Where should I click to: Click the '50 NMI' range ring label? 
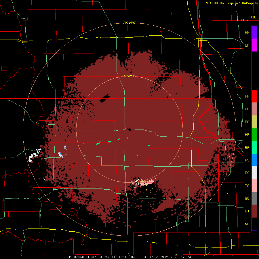click(x=129, y=76)
